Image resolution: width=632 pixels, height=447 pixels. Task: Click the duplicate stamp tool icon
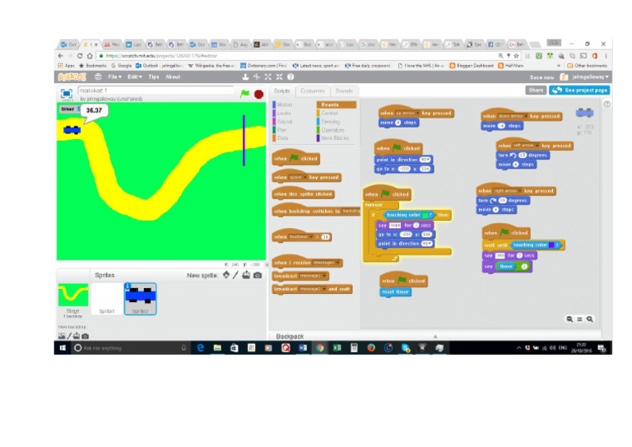pyautogui.click(x=245, y=77)
